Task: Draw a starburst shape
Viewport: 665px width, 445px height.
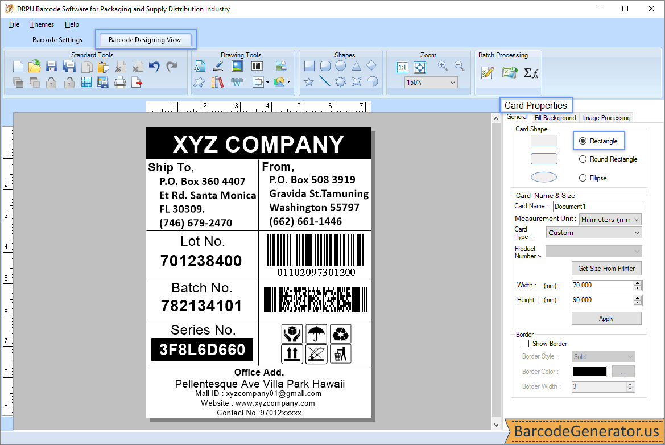Action: [x=341, y=81]
